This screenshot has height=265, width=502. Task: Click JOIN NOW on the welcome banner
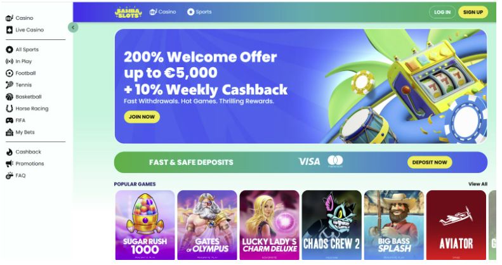click(x=142, y=117)
